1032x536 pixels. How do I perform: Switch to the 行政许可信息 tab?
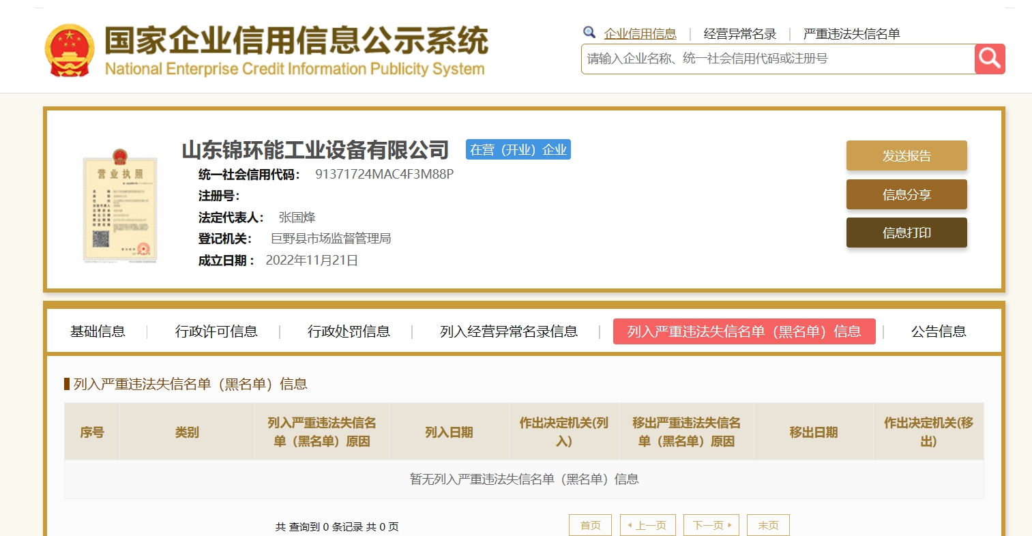click(216, 331)
